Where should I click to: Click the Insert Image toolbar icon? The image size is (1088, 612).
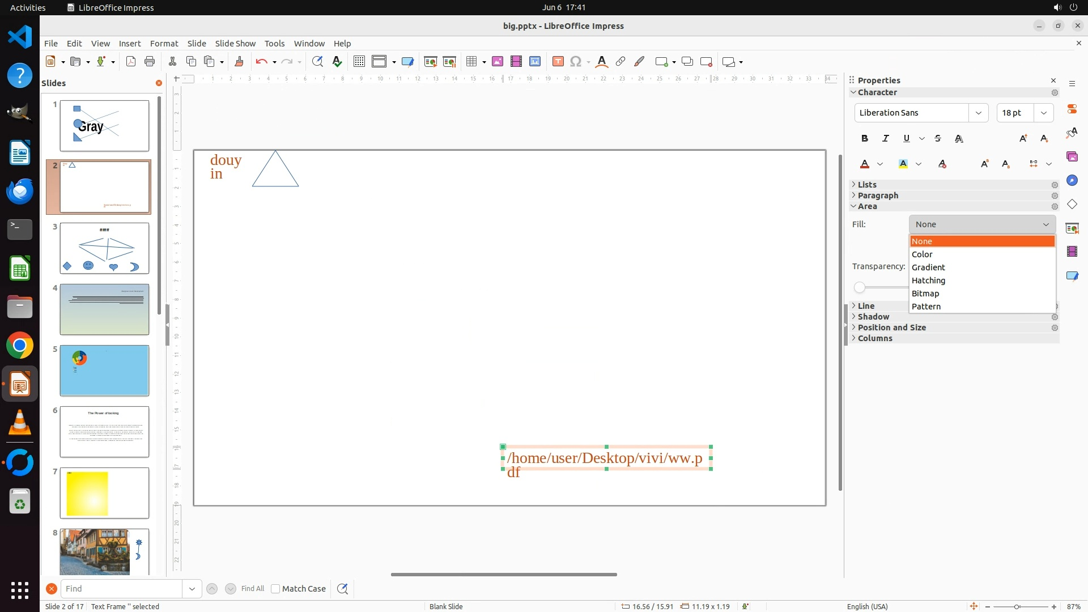coord(498,62)
